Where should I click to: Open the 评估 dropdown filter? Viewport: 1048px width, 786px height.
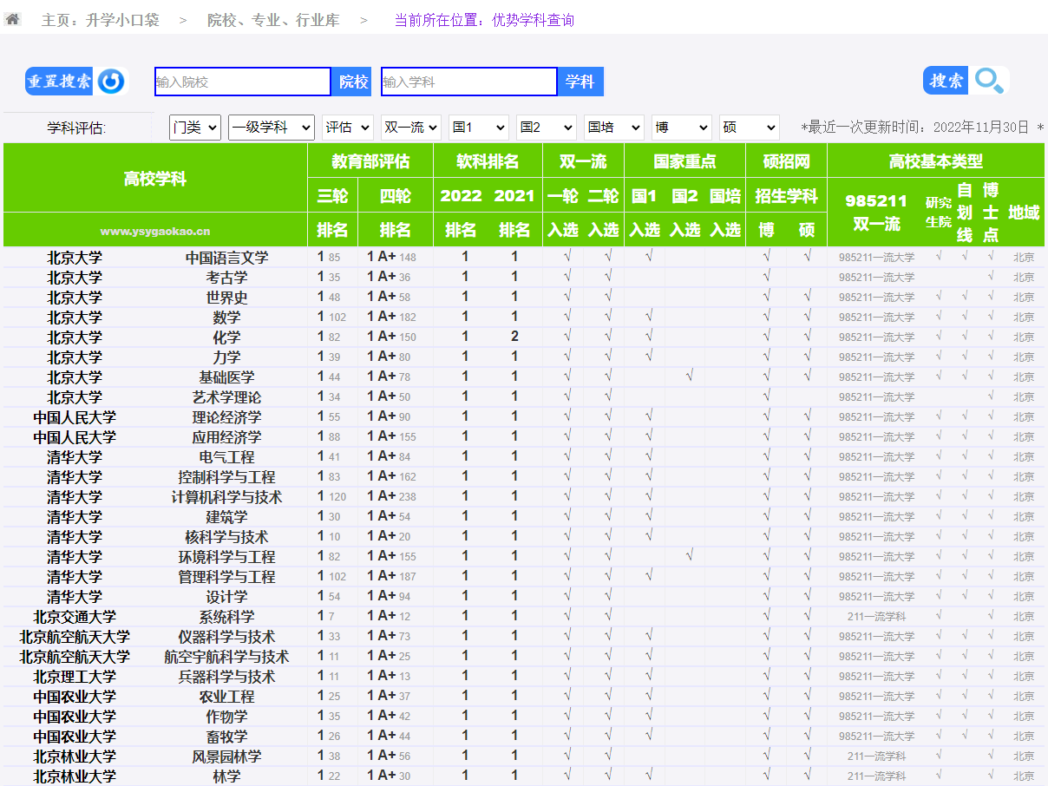click(x=347, y=128)
